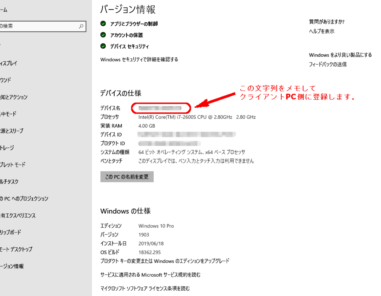
Task: Open 電源とスリープ in the sidebar
Action: [12, 131]
